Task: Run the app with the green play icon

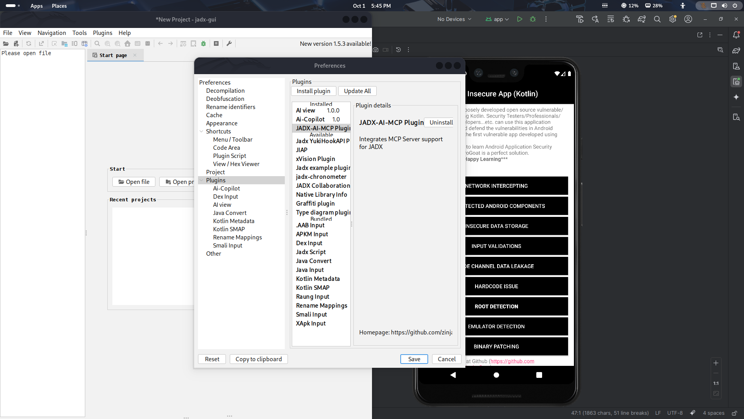Action: click(x=520, y=19)
